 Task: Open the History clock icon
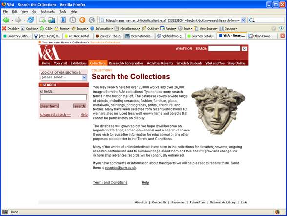pos(73,20)
